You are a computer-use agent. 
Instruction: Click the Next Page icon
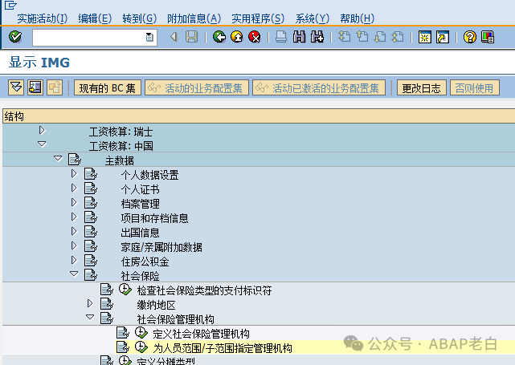pyautogui.click(x=380, y=37)
